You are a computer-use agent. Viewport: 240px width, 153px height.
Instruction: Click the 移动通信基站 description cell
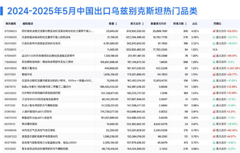click(x=29, y=124)
